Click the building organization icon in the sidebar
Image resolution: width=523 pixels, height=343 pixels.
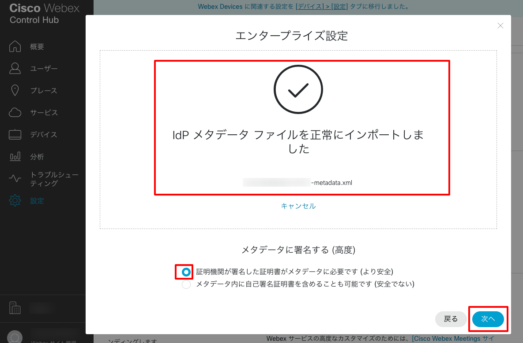pyautogui.click(x=15, y=308)
